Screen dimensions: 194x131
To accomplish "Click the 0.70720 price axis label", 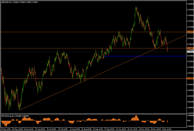I will (190, 73).
